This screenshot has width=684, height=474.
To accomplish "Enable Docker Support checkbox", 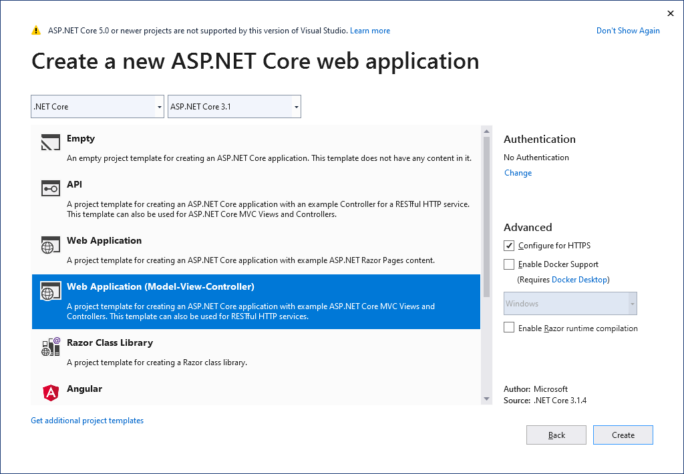I will tap(508, 264).
